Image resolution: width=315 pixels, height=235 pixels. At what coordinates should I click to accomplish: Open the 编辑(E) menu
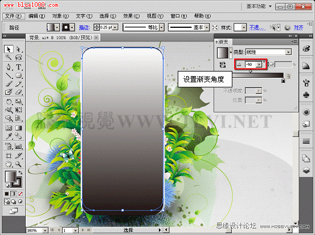pos(37,16)
